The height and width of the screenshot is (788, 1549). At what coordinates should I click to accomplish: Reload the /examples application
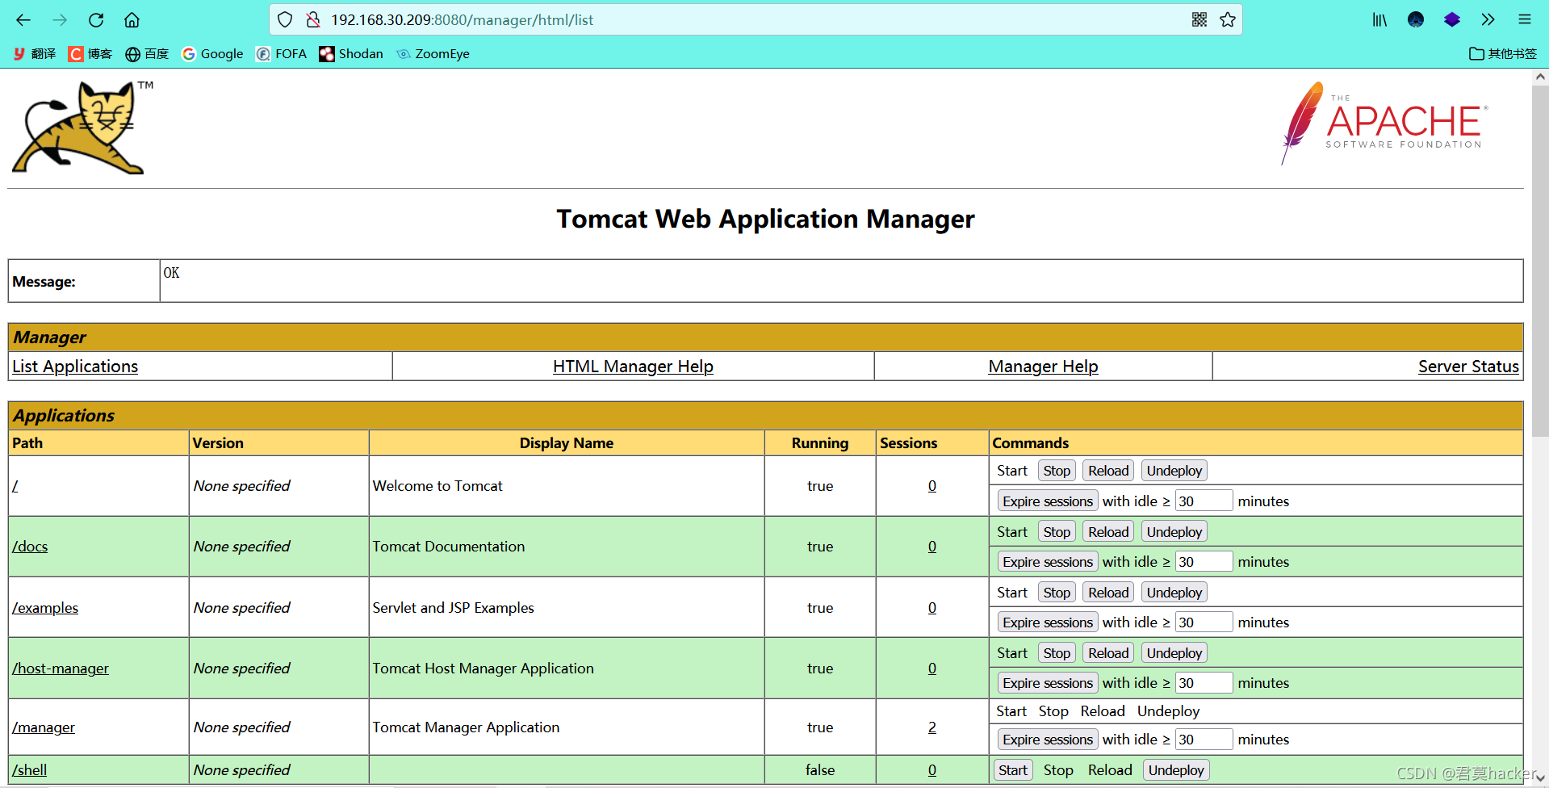(1108, 592)
